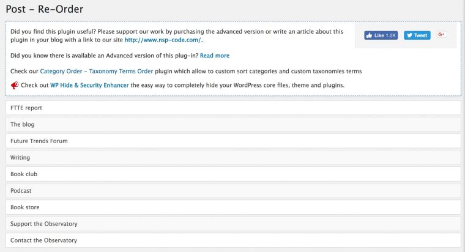The image size is (465, 252).
Task: Follow the Read more link
Action: click(215, 56)
